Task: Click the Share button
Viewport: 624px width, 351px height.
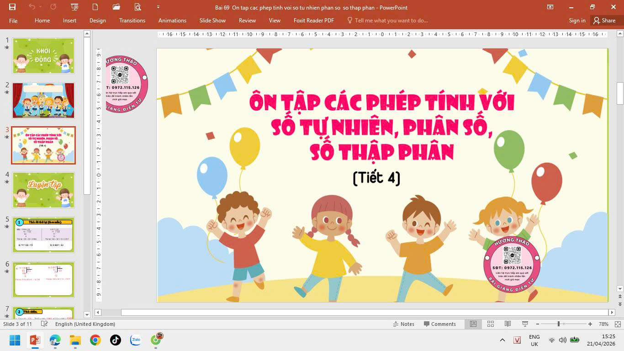Action: tap(604, 21)
